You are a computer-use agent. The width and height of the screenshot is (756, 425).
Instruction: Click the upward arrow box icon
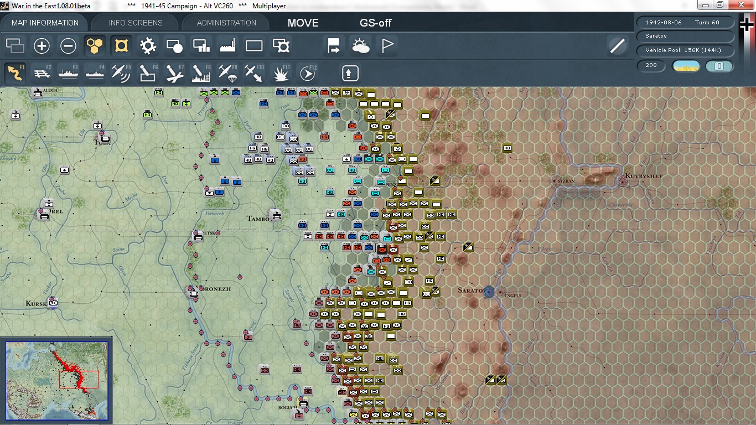(350, 72)
